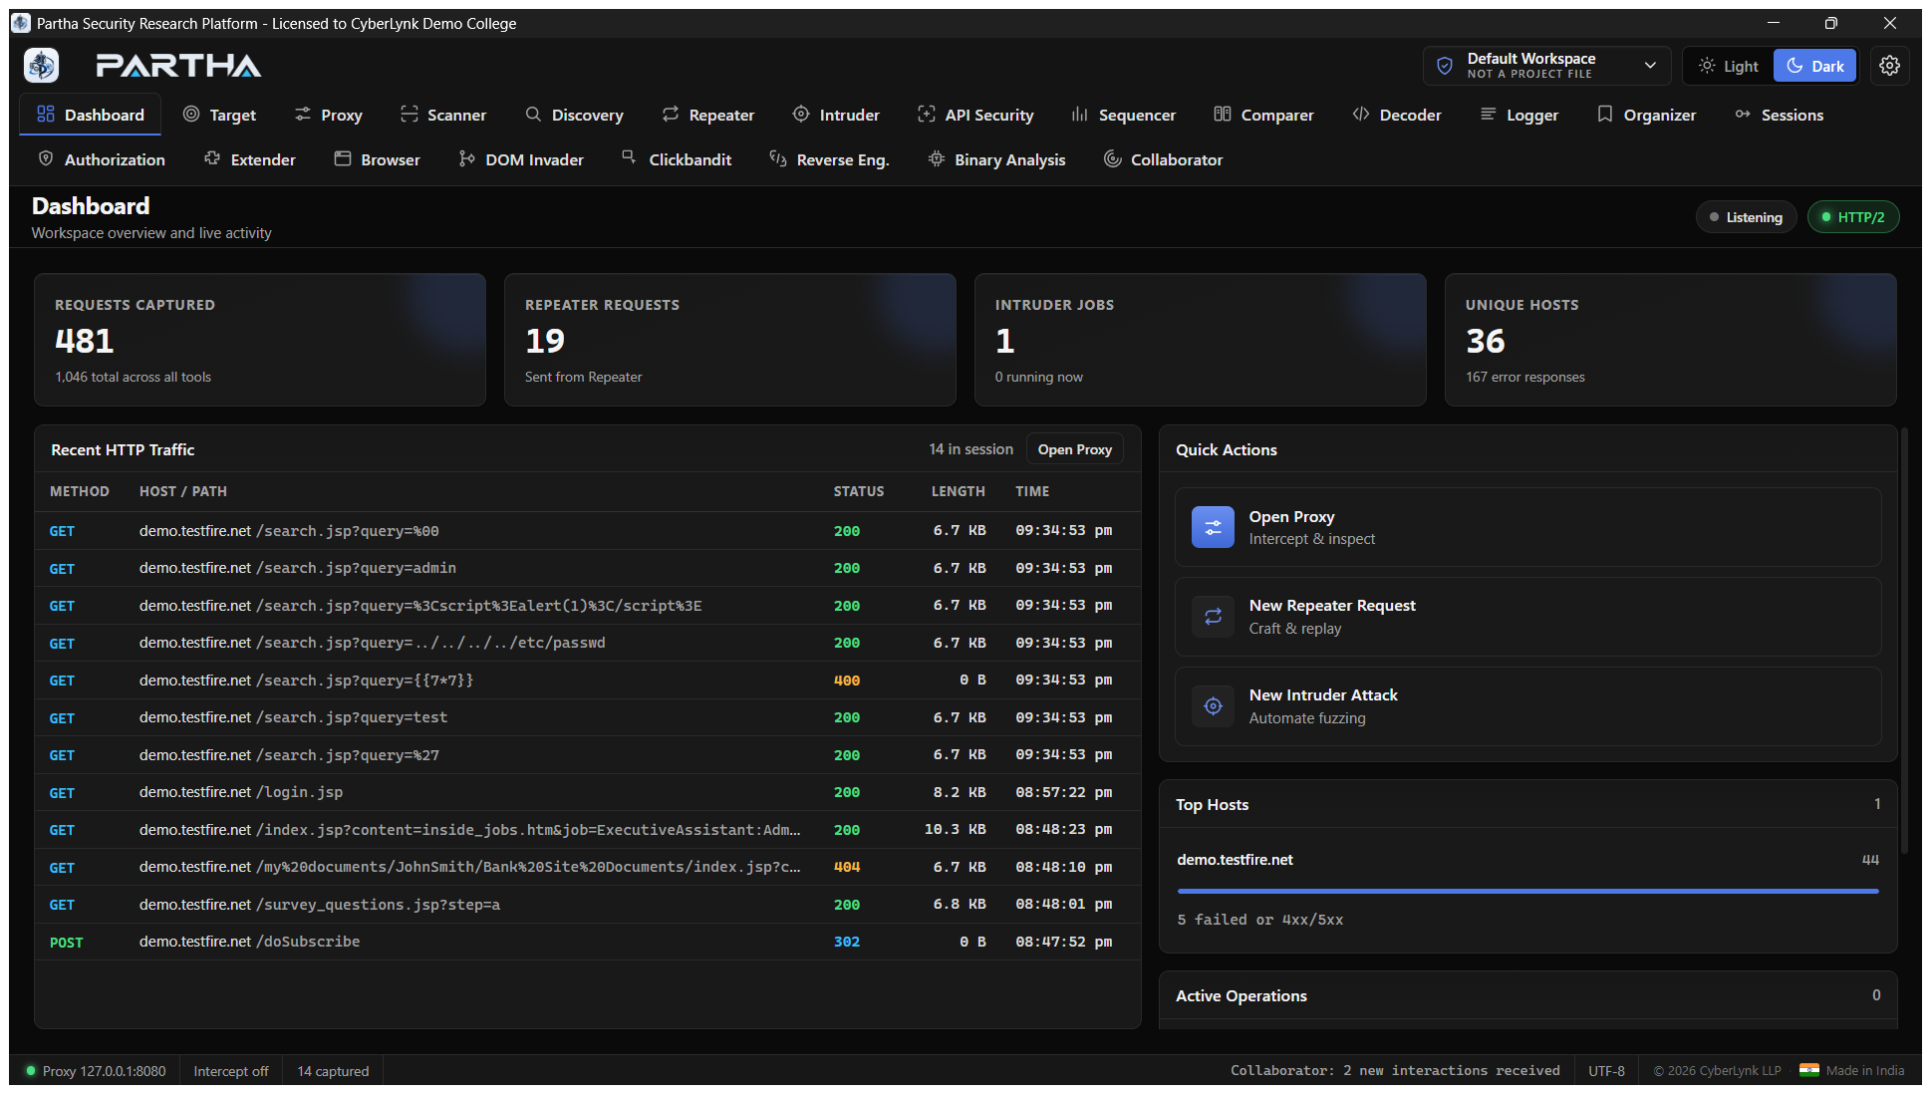Switch to Light theme
This screenshot has width=1931, height=1094.
1729,66
